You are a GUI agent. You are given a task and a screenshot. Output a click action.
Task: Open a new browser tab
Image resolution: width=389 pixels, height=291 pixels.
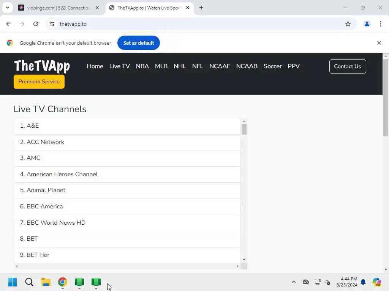pyautogui.click(x=201, y=8)
